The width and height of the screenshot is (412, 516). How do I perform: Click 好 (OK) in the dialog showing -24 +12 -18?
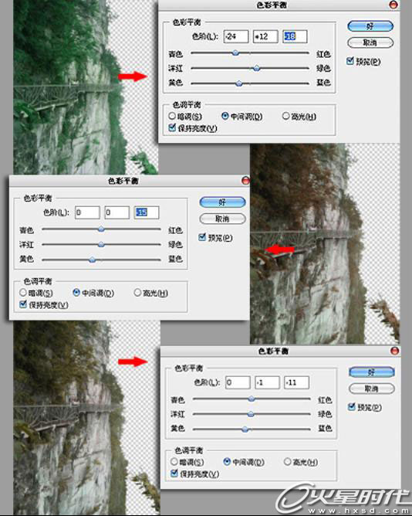[x=370, y=26]
